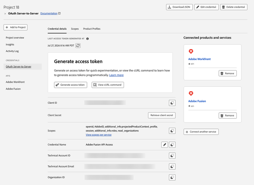Copy the Technical Account ID
The image size is (254, 185).
[172, 156]
